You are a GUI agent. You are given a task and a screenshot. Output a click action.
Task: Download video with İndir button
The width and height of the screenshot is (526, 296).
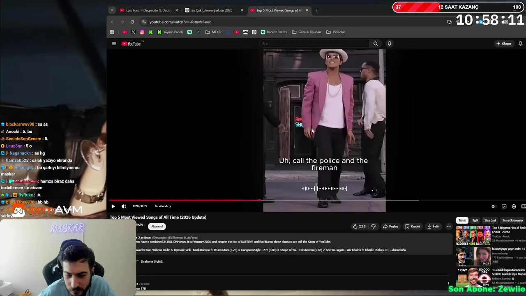(433, 227)
